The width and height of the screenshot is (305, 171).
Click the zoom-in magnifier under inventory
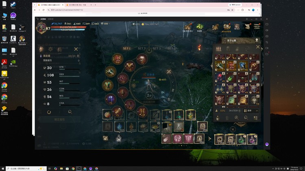(x=237, y=118)
